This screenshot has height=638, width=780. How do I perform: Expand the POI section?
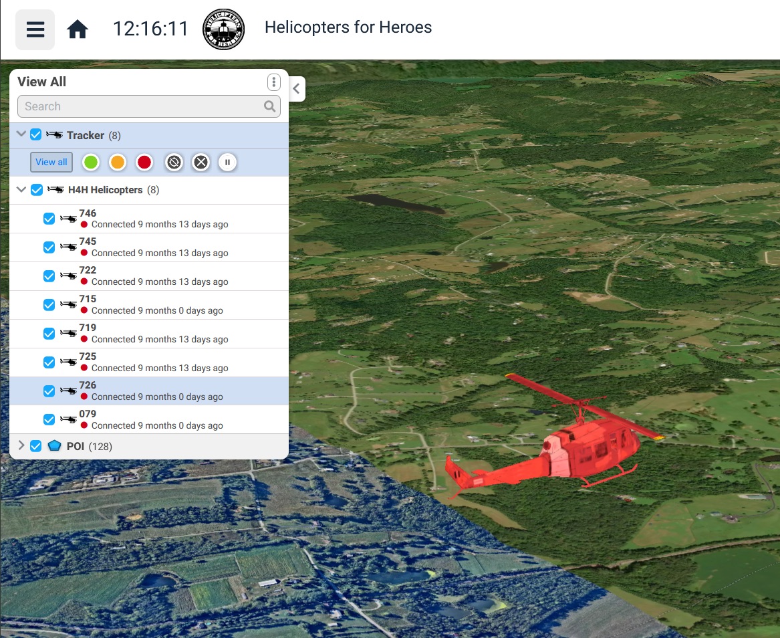click(21, 446)
